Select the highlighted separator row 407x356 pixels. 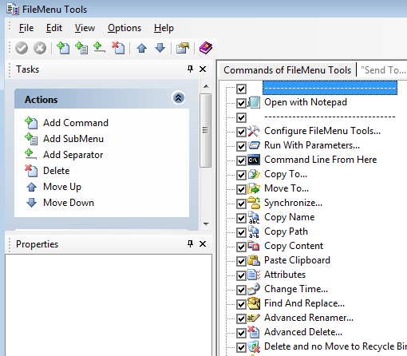click(330, 88)
